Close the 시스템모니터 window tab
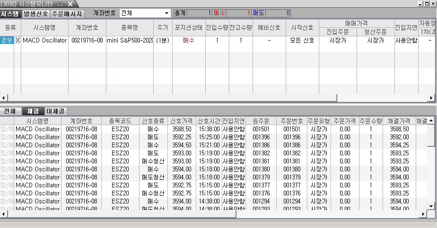Screen dimensions: 437x228 coord(70,4)
